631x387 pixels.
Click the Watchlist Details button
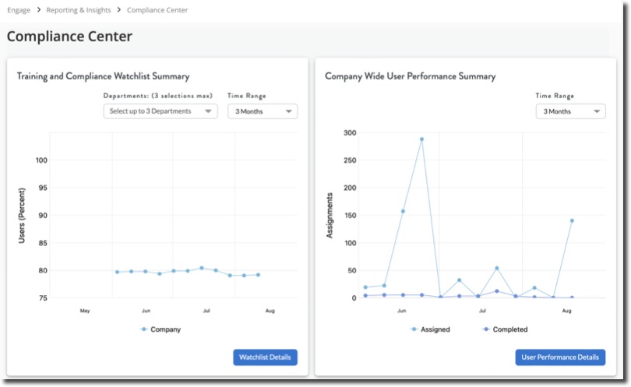[265, 357]
